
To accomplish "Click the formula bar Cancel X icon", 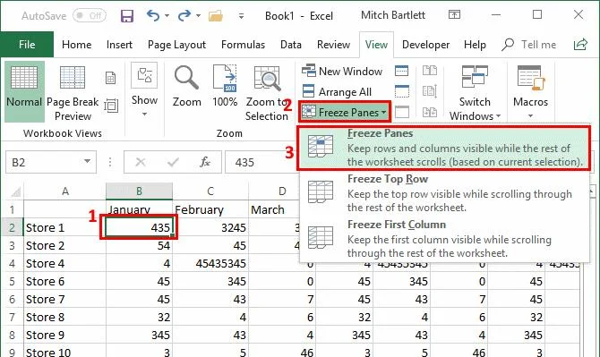I will click(x=141, y=162).
